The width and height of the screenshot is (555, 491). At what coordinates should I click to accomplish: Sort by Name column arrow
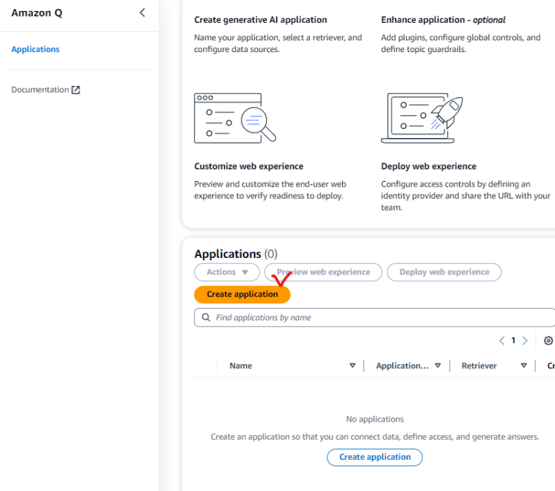pyautogui.click(x=352, y=366)
